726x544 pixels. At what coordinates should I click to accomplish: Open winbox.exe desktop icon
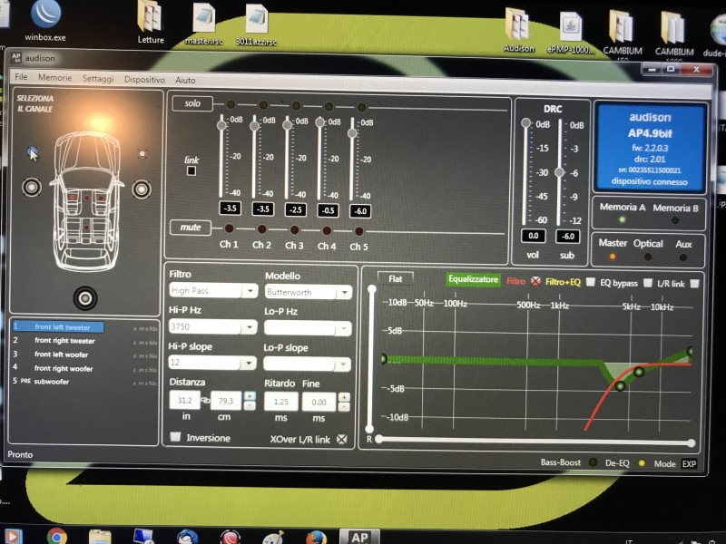[x=45, y=21]
